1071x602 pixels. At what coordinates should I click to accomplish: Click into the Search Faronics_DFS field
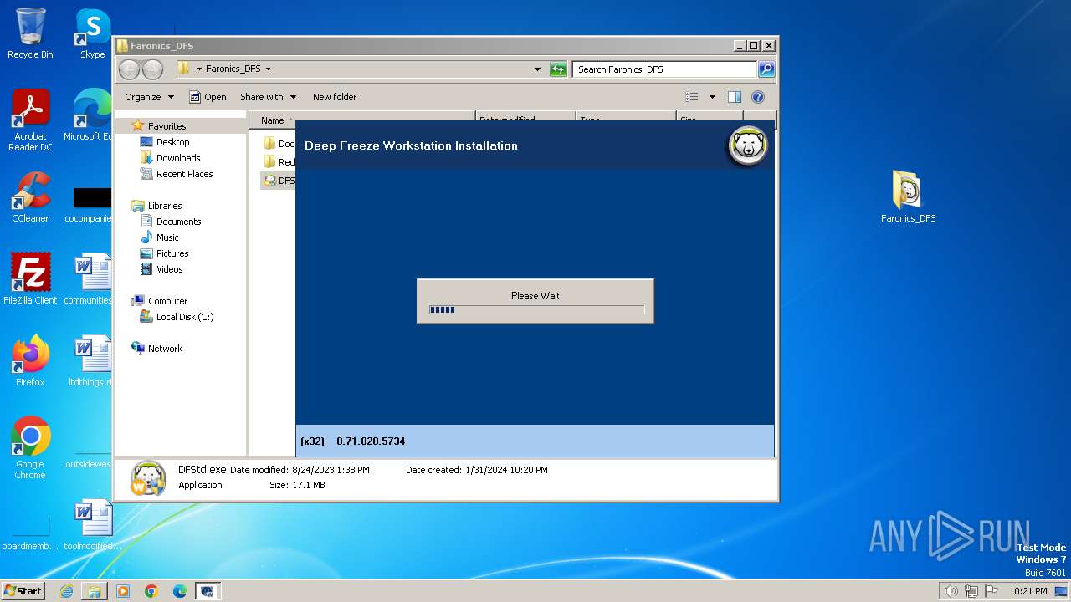click(x=665, y=69)
